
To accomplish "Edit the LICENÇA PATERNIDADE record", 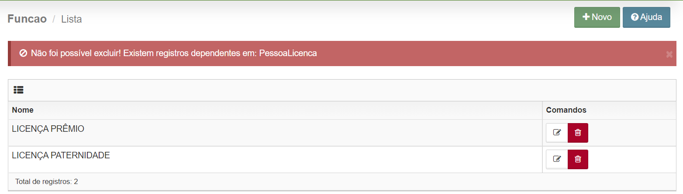I will point(557,159).
